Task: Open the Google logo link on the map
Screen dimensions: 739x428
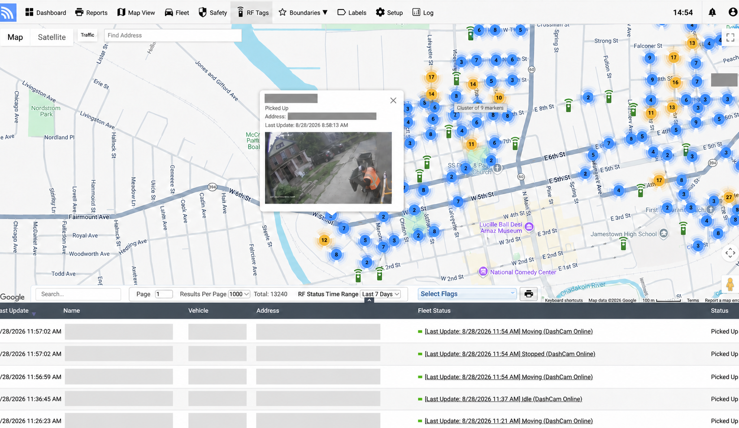Action: coord(13,297)
